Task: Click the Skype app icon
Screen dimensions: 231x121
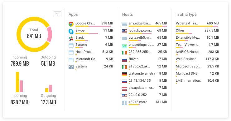Action: (x=71, y=31)
